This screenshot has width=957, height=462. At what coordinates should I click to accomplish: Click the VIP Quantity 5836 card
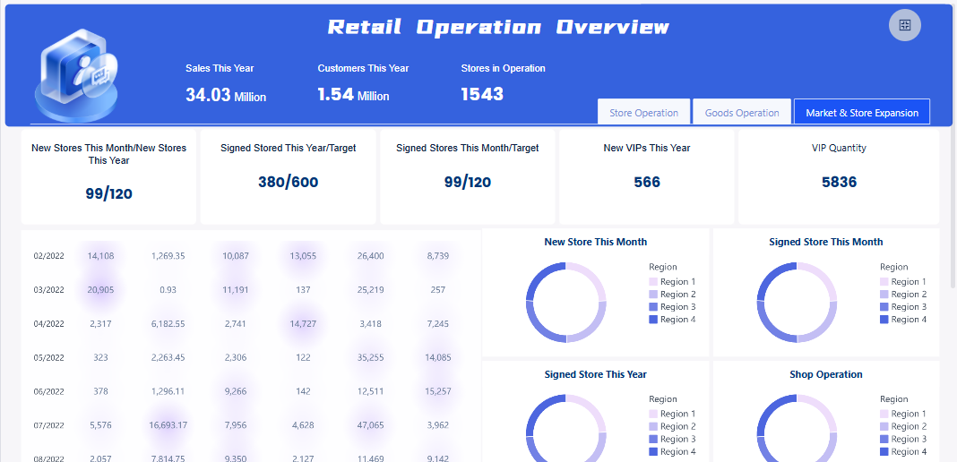[839, 176]
